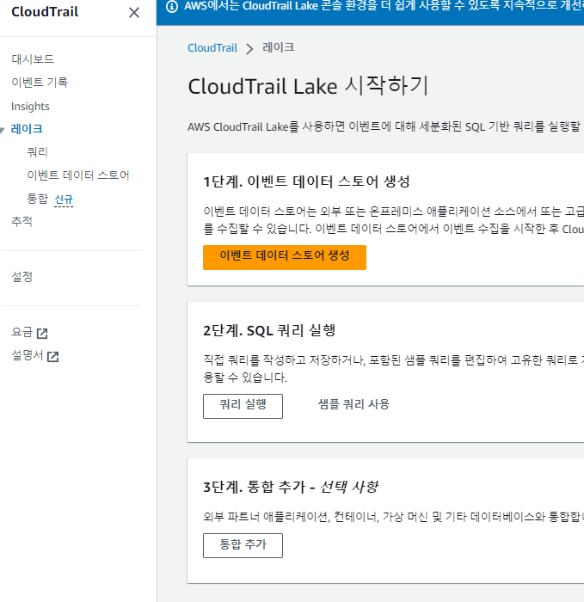This screenshot has height=602, width=584.
Task: Open Insights in the sidebar
Action: (30, 107)
